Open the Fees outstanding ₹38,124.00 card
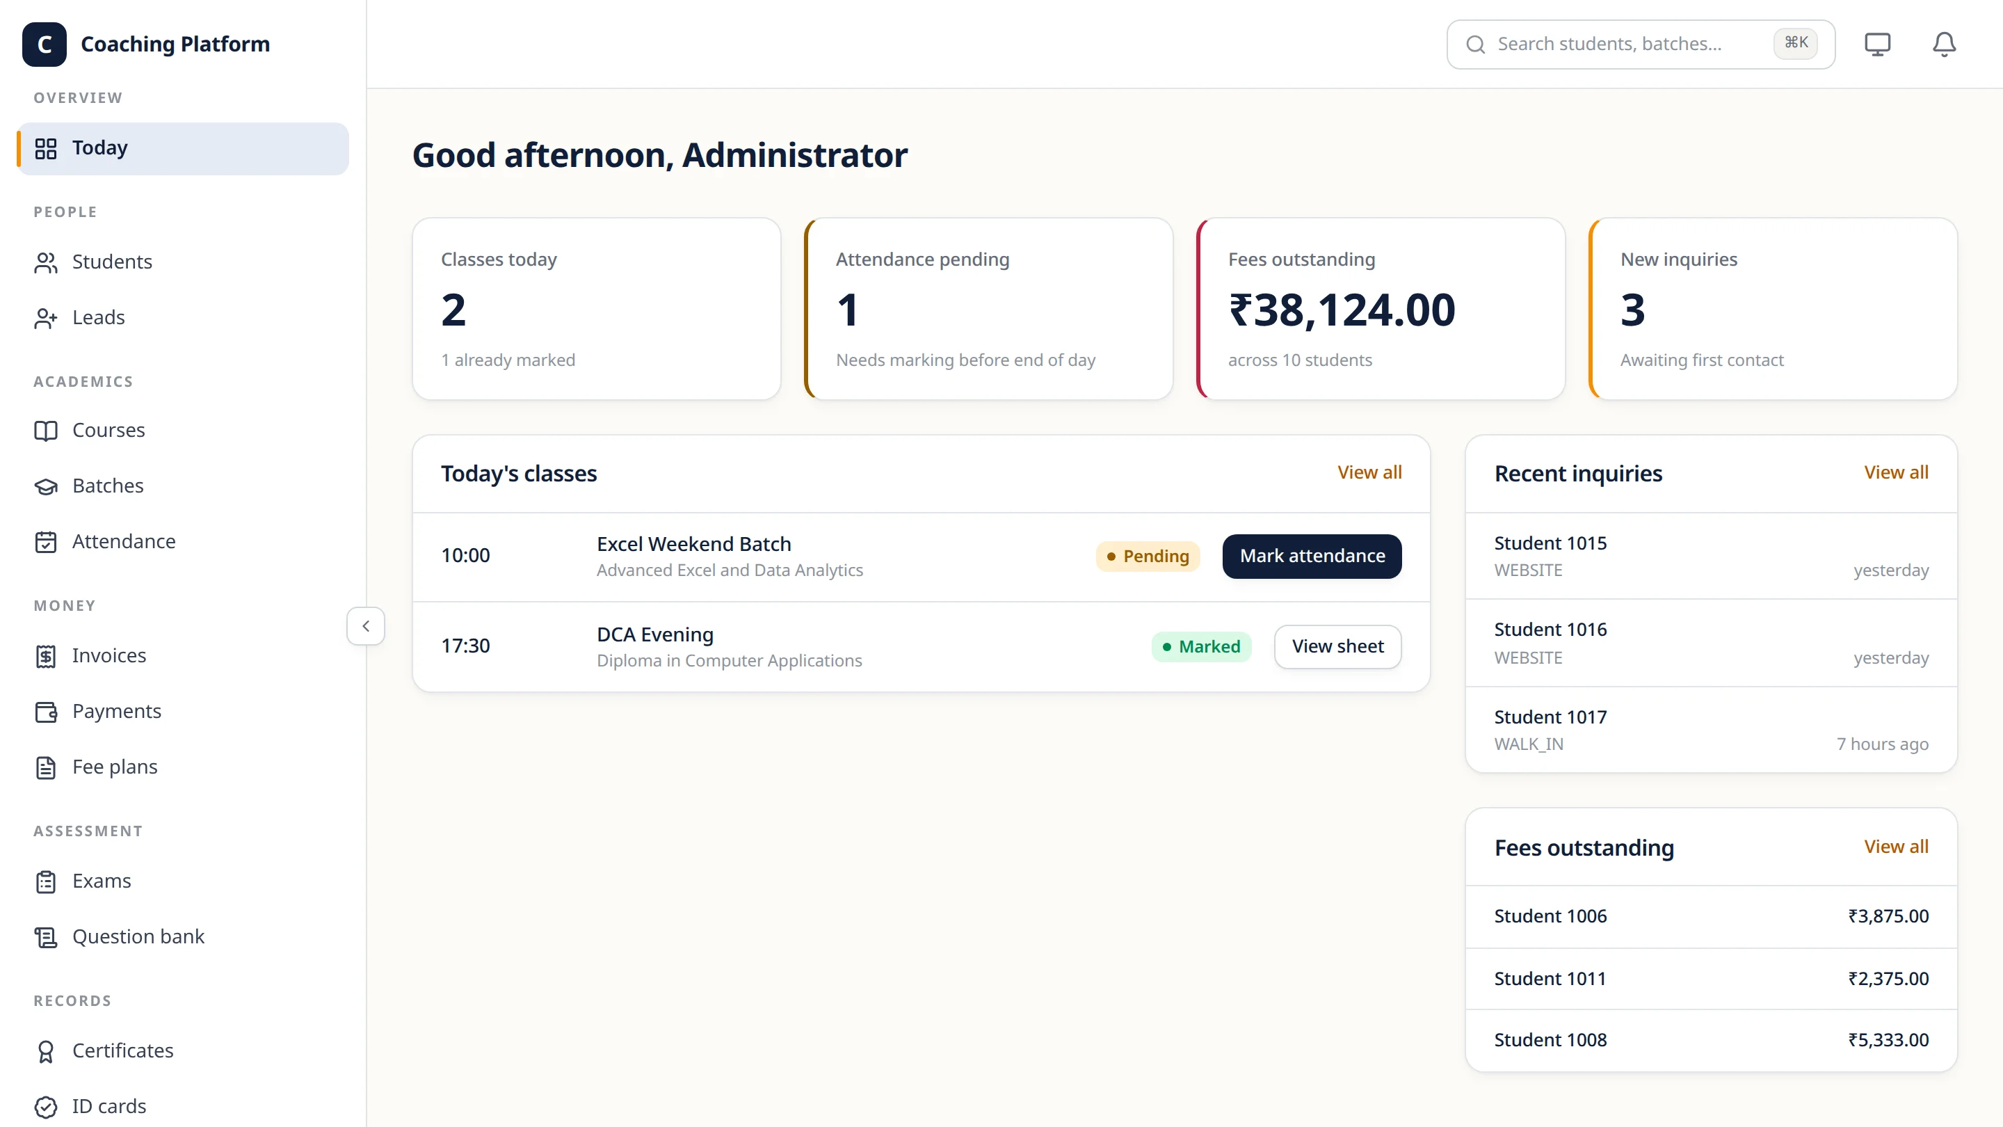2003x1127 pixels. point(1380,309)
